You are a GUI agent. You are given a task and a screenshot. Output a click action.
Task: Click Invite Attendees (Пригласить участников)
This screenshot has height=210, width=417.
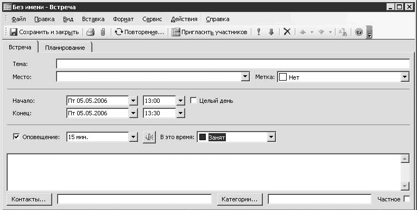coord(209,32)
